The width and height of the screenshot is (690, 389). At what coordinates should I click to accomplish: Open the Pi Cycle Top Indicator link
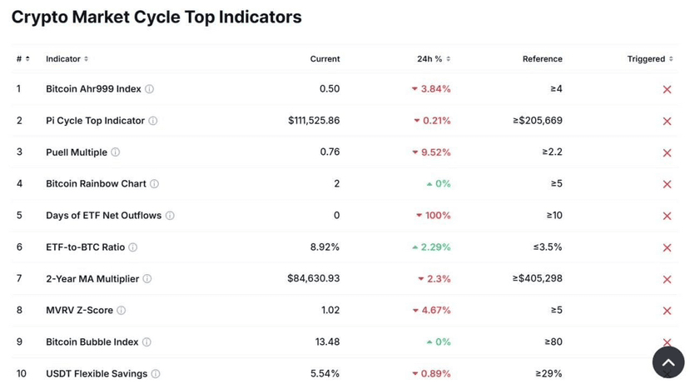(95, 121)
